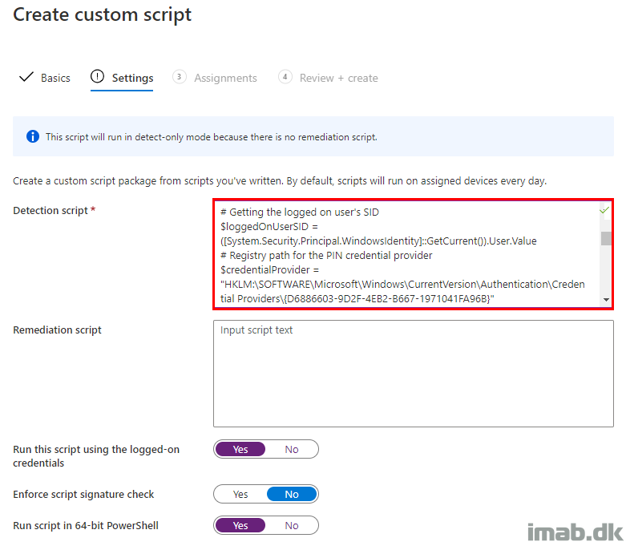Click the blue info icon in banner

(33, 136)
